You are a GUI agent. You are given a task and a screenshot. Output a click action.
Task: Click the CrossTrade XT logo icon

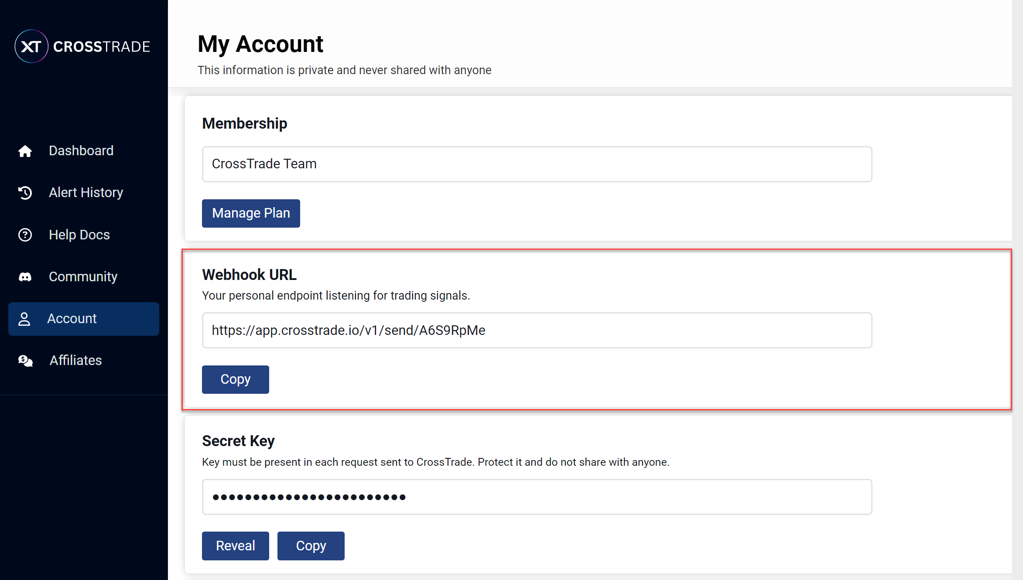pos(31,46)
